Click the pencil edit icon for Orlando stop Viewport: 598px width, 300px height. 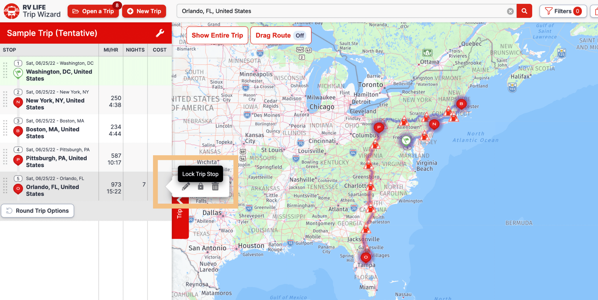[186, 186]
